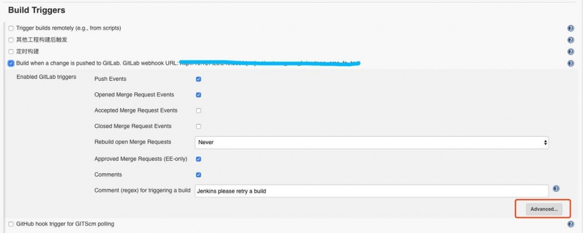Enable Trigger builds remotely checkbox
This screenshot has height=233, width=583.
11,28
